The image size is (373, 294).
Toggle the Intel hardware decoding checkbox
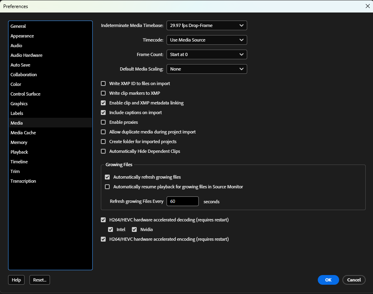110,229
